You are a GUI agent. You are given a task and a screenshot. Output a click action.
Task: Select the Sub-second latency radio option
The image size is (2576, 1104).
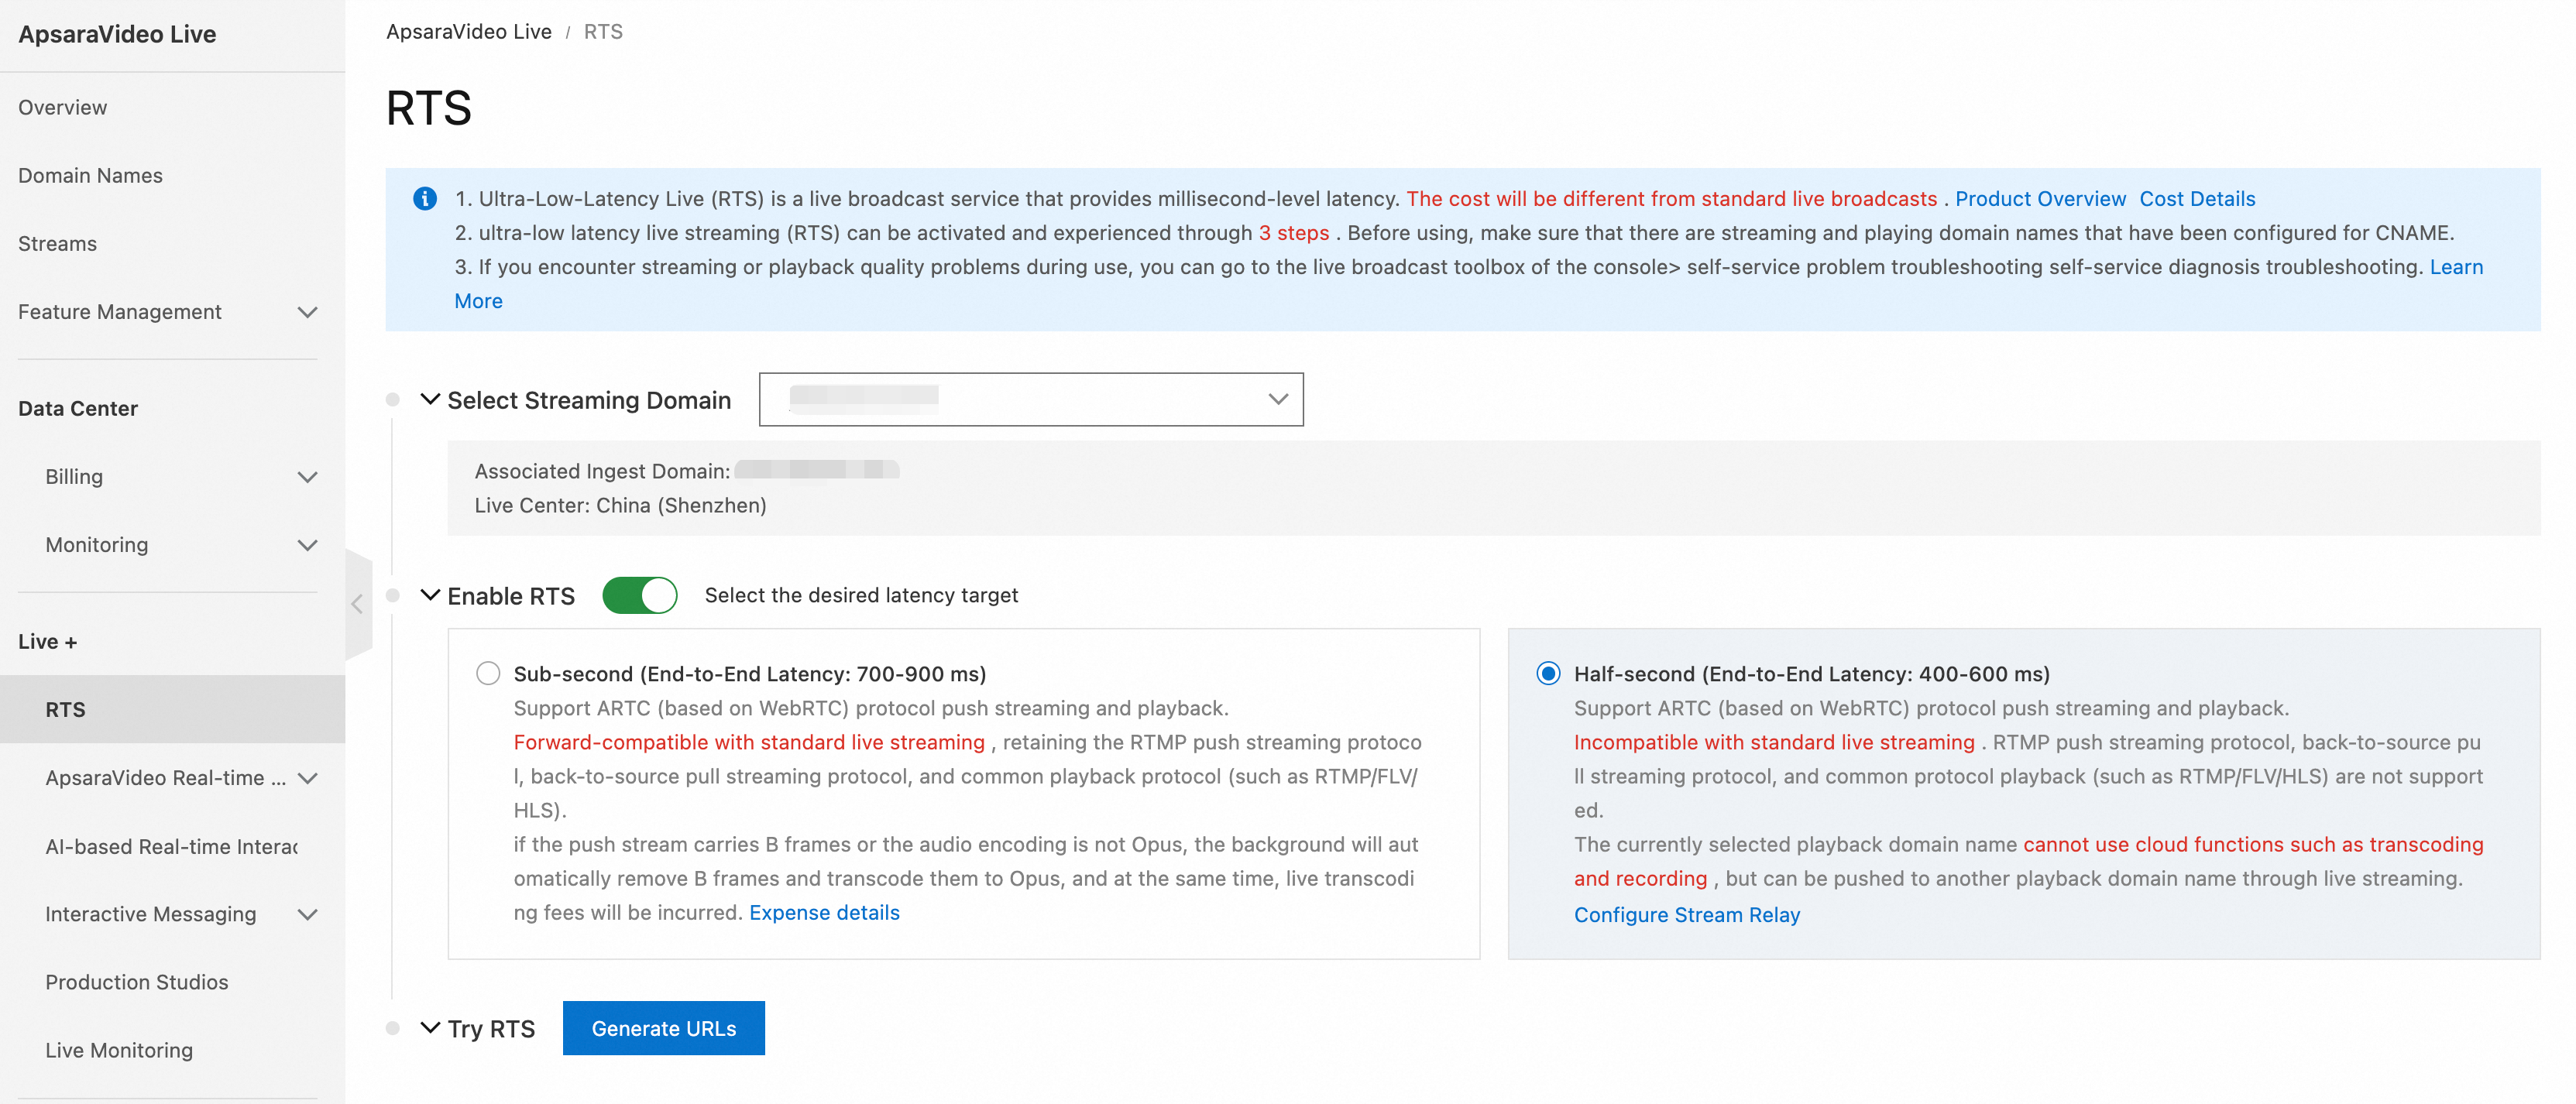coord(488,673)
